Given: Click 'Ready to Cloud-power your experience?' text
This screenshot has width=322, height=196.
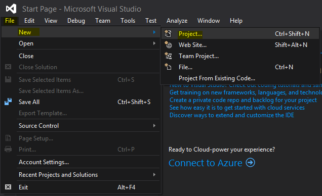Looking at the screenshot, I should tap(222, 150).
